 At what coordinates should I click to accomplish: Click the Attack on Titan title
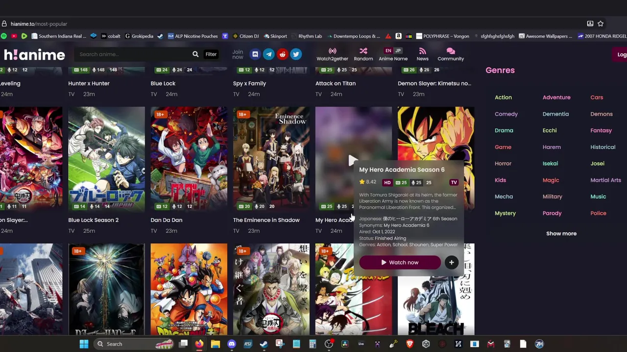click(336, 84)
